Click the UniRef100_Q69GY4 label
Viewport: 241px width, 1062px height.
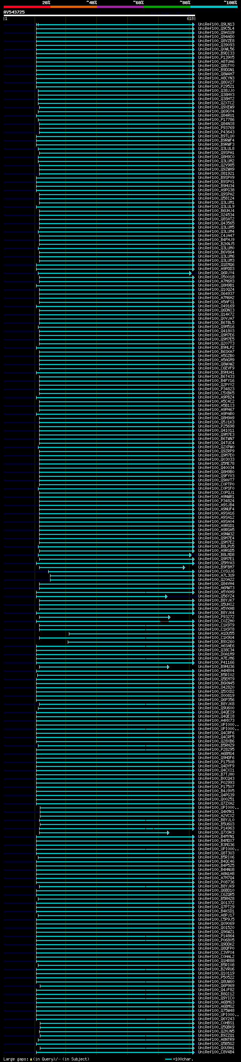[x=216, y=111]
